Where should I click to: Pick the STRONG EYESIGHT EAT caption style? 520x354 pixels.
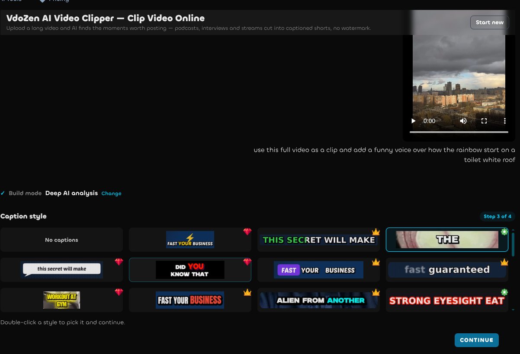[x=447, y=300]
